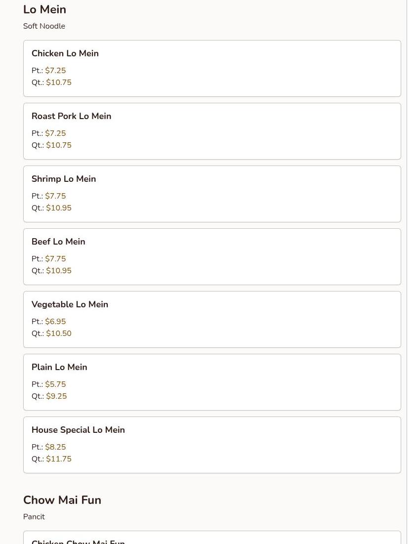This screenshot has height=544, width=417.
Task: Click the Beef Lo Mein title
Action: pyautogui.click(x=58, y=242)
